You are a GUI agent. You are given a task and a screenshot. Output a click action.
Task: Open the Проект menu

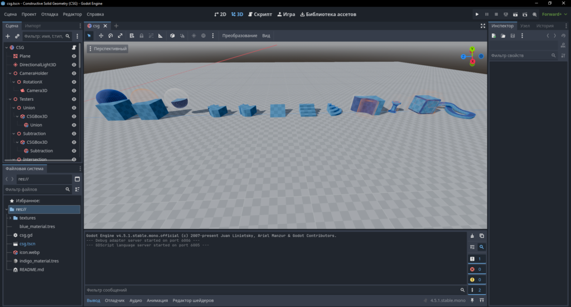click(x=29, y=14)
